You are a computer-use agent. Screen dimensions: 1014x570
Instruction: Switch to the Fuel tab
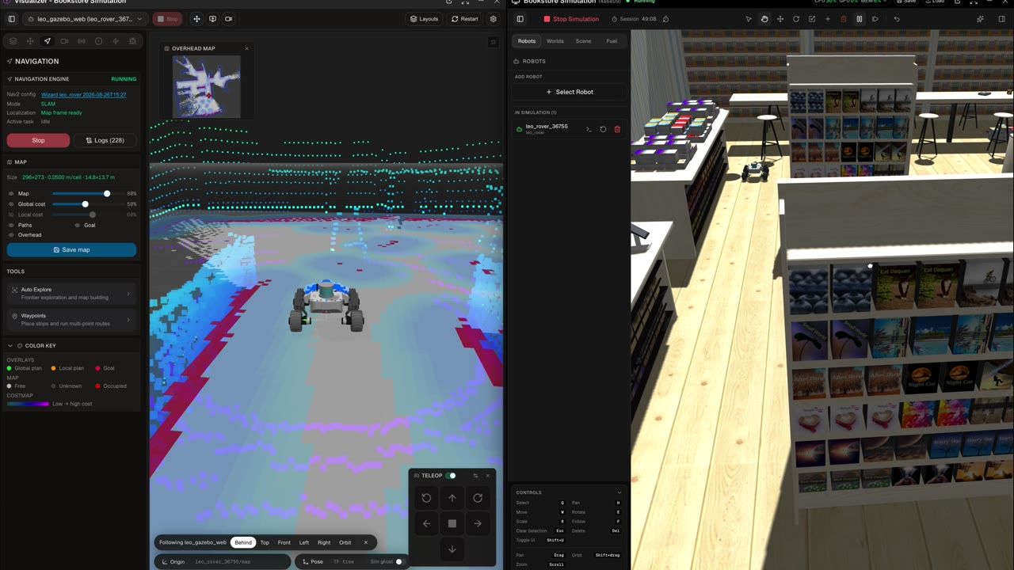click(x=612, y=41)
